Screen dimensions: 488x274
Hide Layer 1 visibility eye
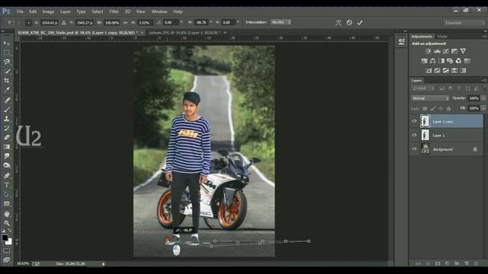pyautogui.click(x=414, y=135)
